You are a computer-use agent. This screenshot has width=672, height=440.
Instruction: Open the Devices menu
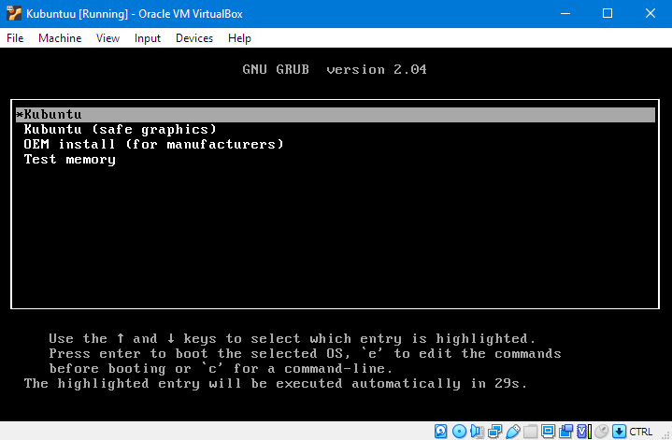pyautogui.click(x=194, y=38)
